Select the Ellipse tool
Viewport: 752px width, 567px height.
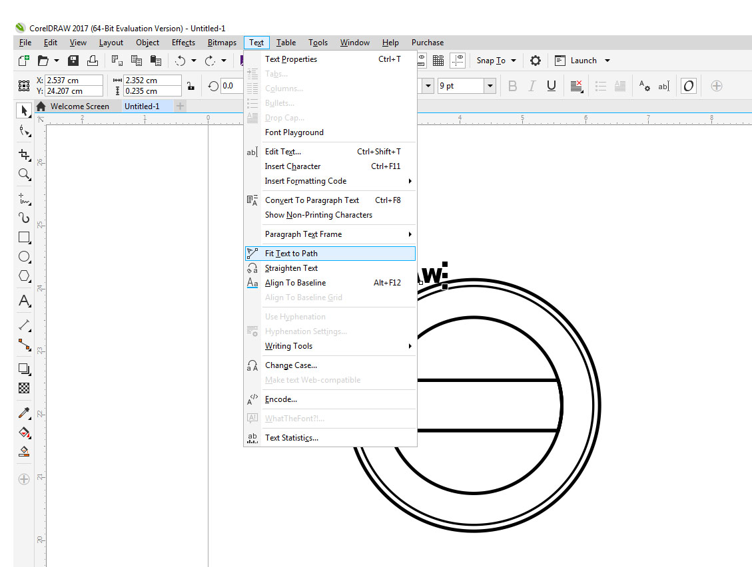pos(24,257)
